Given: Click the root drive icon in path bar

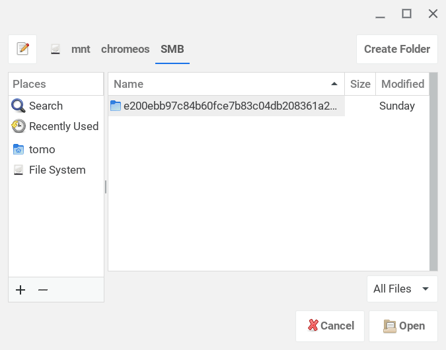Looking at the screenshot, I should pyautogui.click(x=56, y=49).
